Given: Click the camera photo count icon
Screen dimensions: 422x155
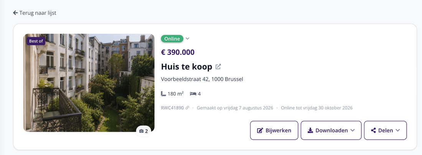Looking at the screenshot, I should [141, 131].
